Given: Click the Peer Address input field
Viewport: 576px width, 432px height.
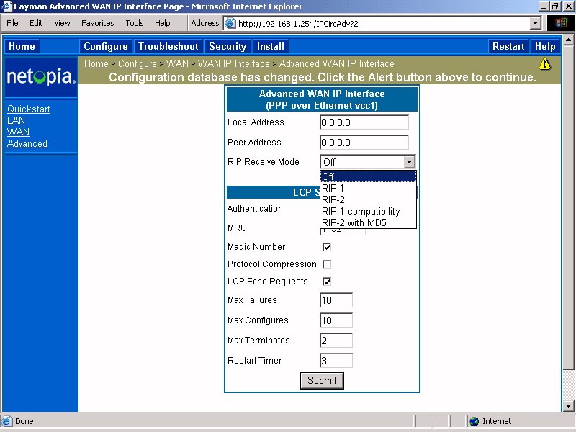Looking at the screenshot, I should coord(364,143).
